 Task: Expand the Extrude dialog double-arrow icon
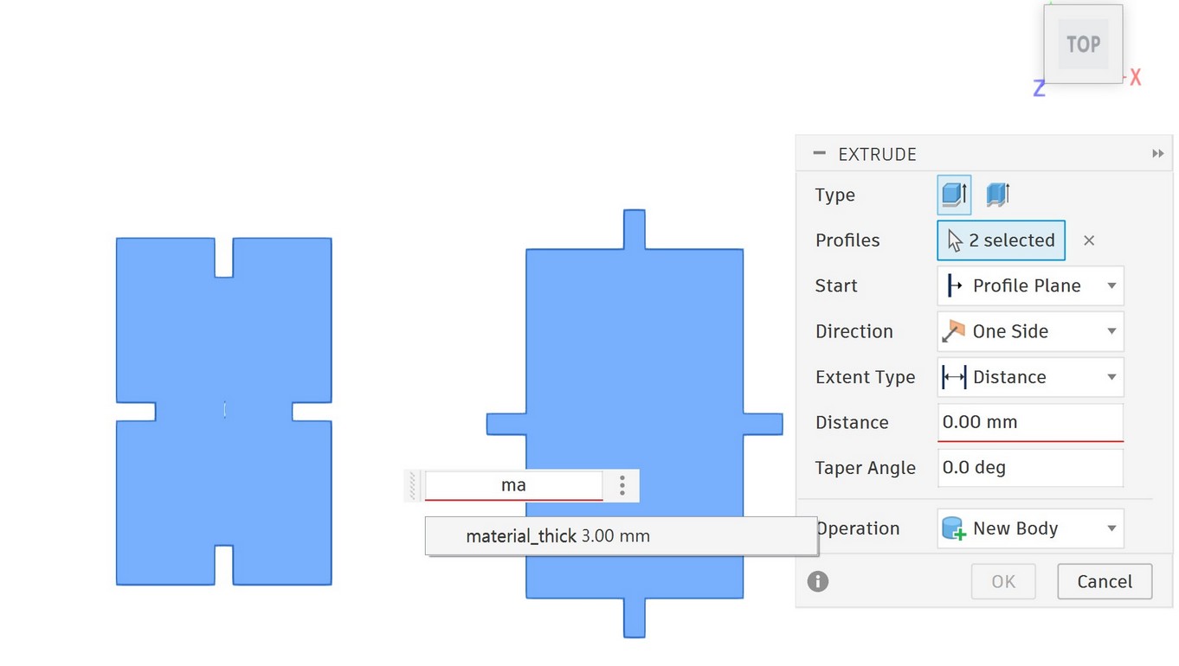point(1157,154)
